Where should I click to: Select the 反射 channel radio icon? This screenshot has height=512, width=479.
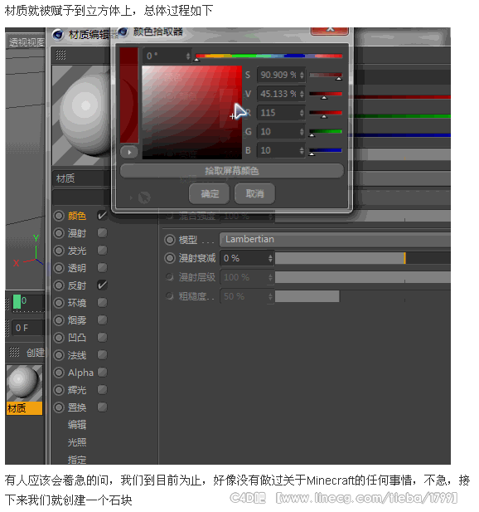(59, 285)
